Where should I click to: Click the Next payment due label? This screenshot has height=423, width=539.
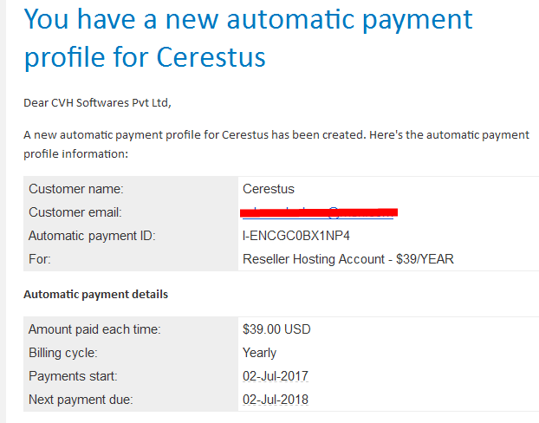point(81,400)
